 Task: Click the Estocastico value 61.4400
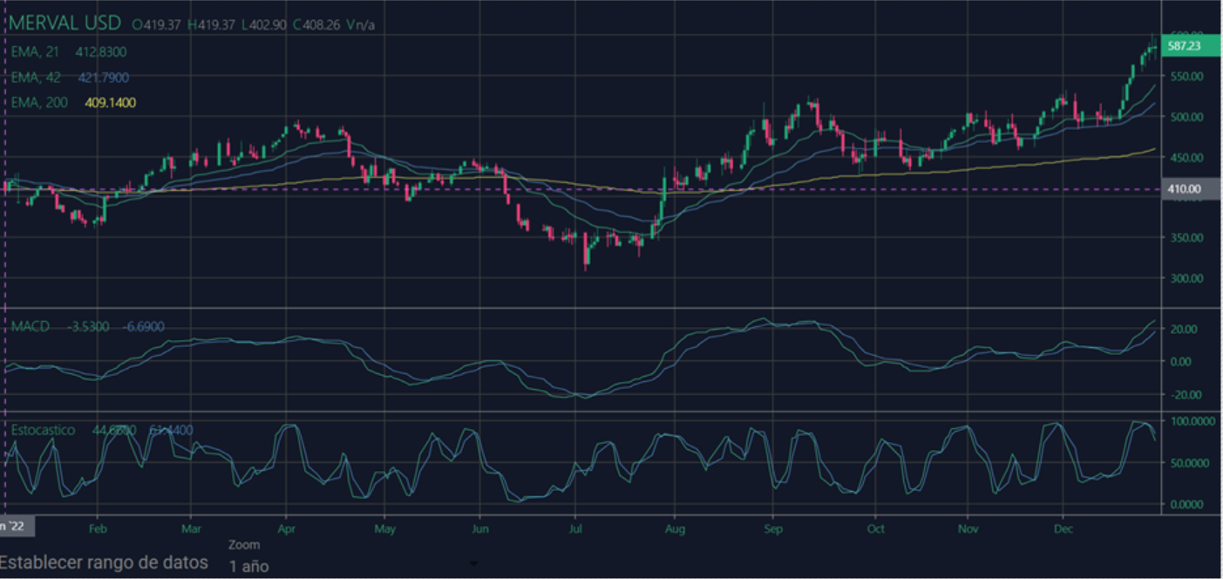click(x=172, y=430)
